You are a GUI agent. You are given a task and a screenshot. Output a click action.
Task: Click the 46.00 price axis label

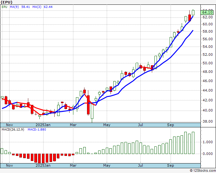[x=208, y=81]
